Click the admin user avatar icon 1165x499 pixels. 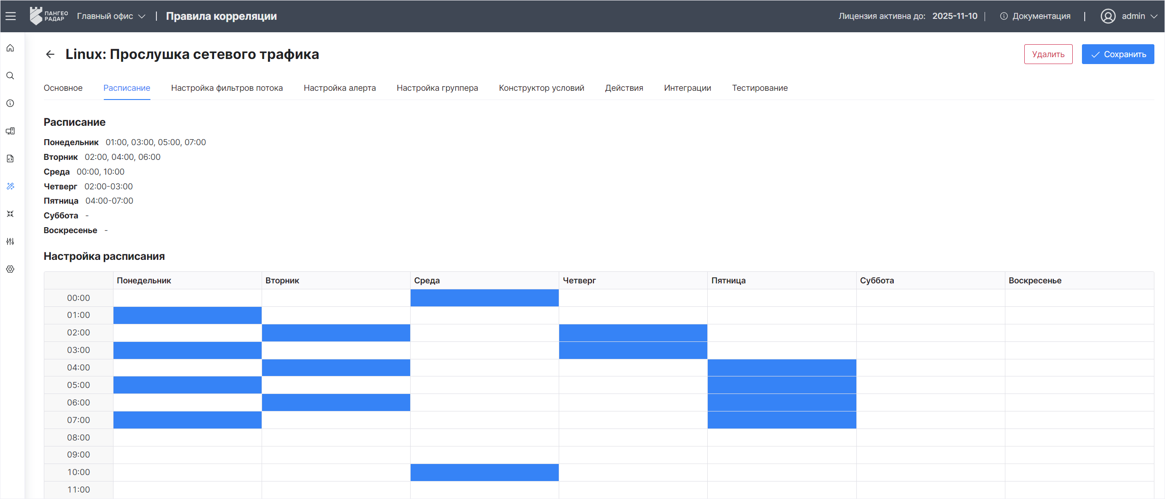coord(1108,16)
